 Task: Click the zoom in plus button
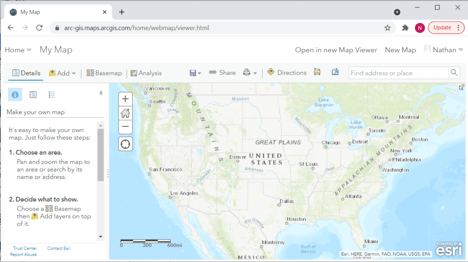[125, 99]
